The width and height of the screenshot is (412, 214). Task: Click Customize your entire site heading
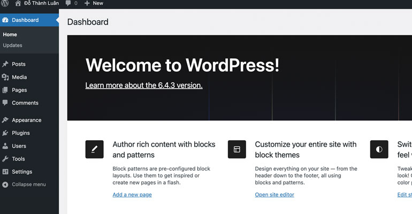[306, 149]
